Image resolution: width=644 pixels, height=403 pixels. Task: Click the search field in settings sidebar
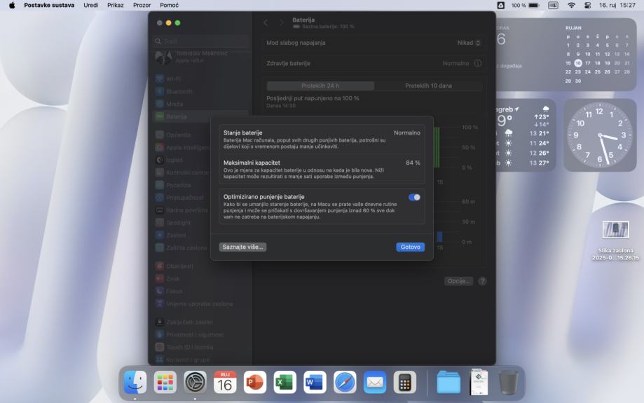[x=202, y=41]
